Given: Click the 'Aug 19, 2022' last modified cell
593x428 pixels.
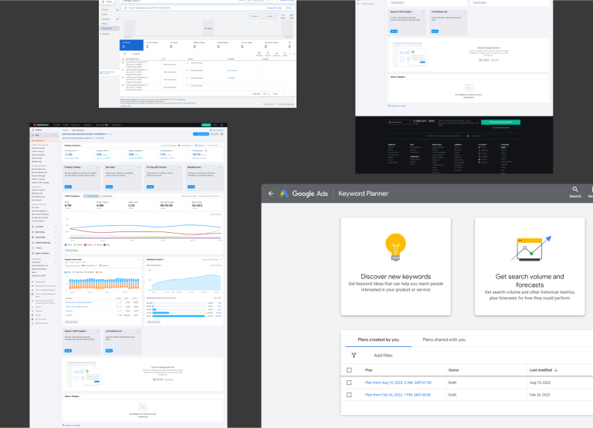Looking at the screenshot, I should click(540, 383).
